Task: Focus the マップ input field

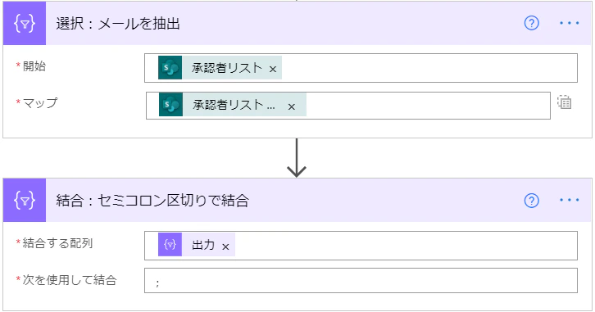Action: tap(348, 106)
